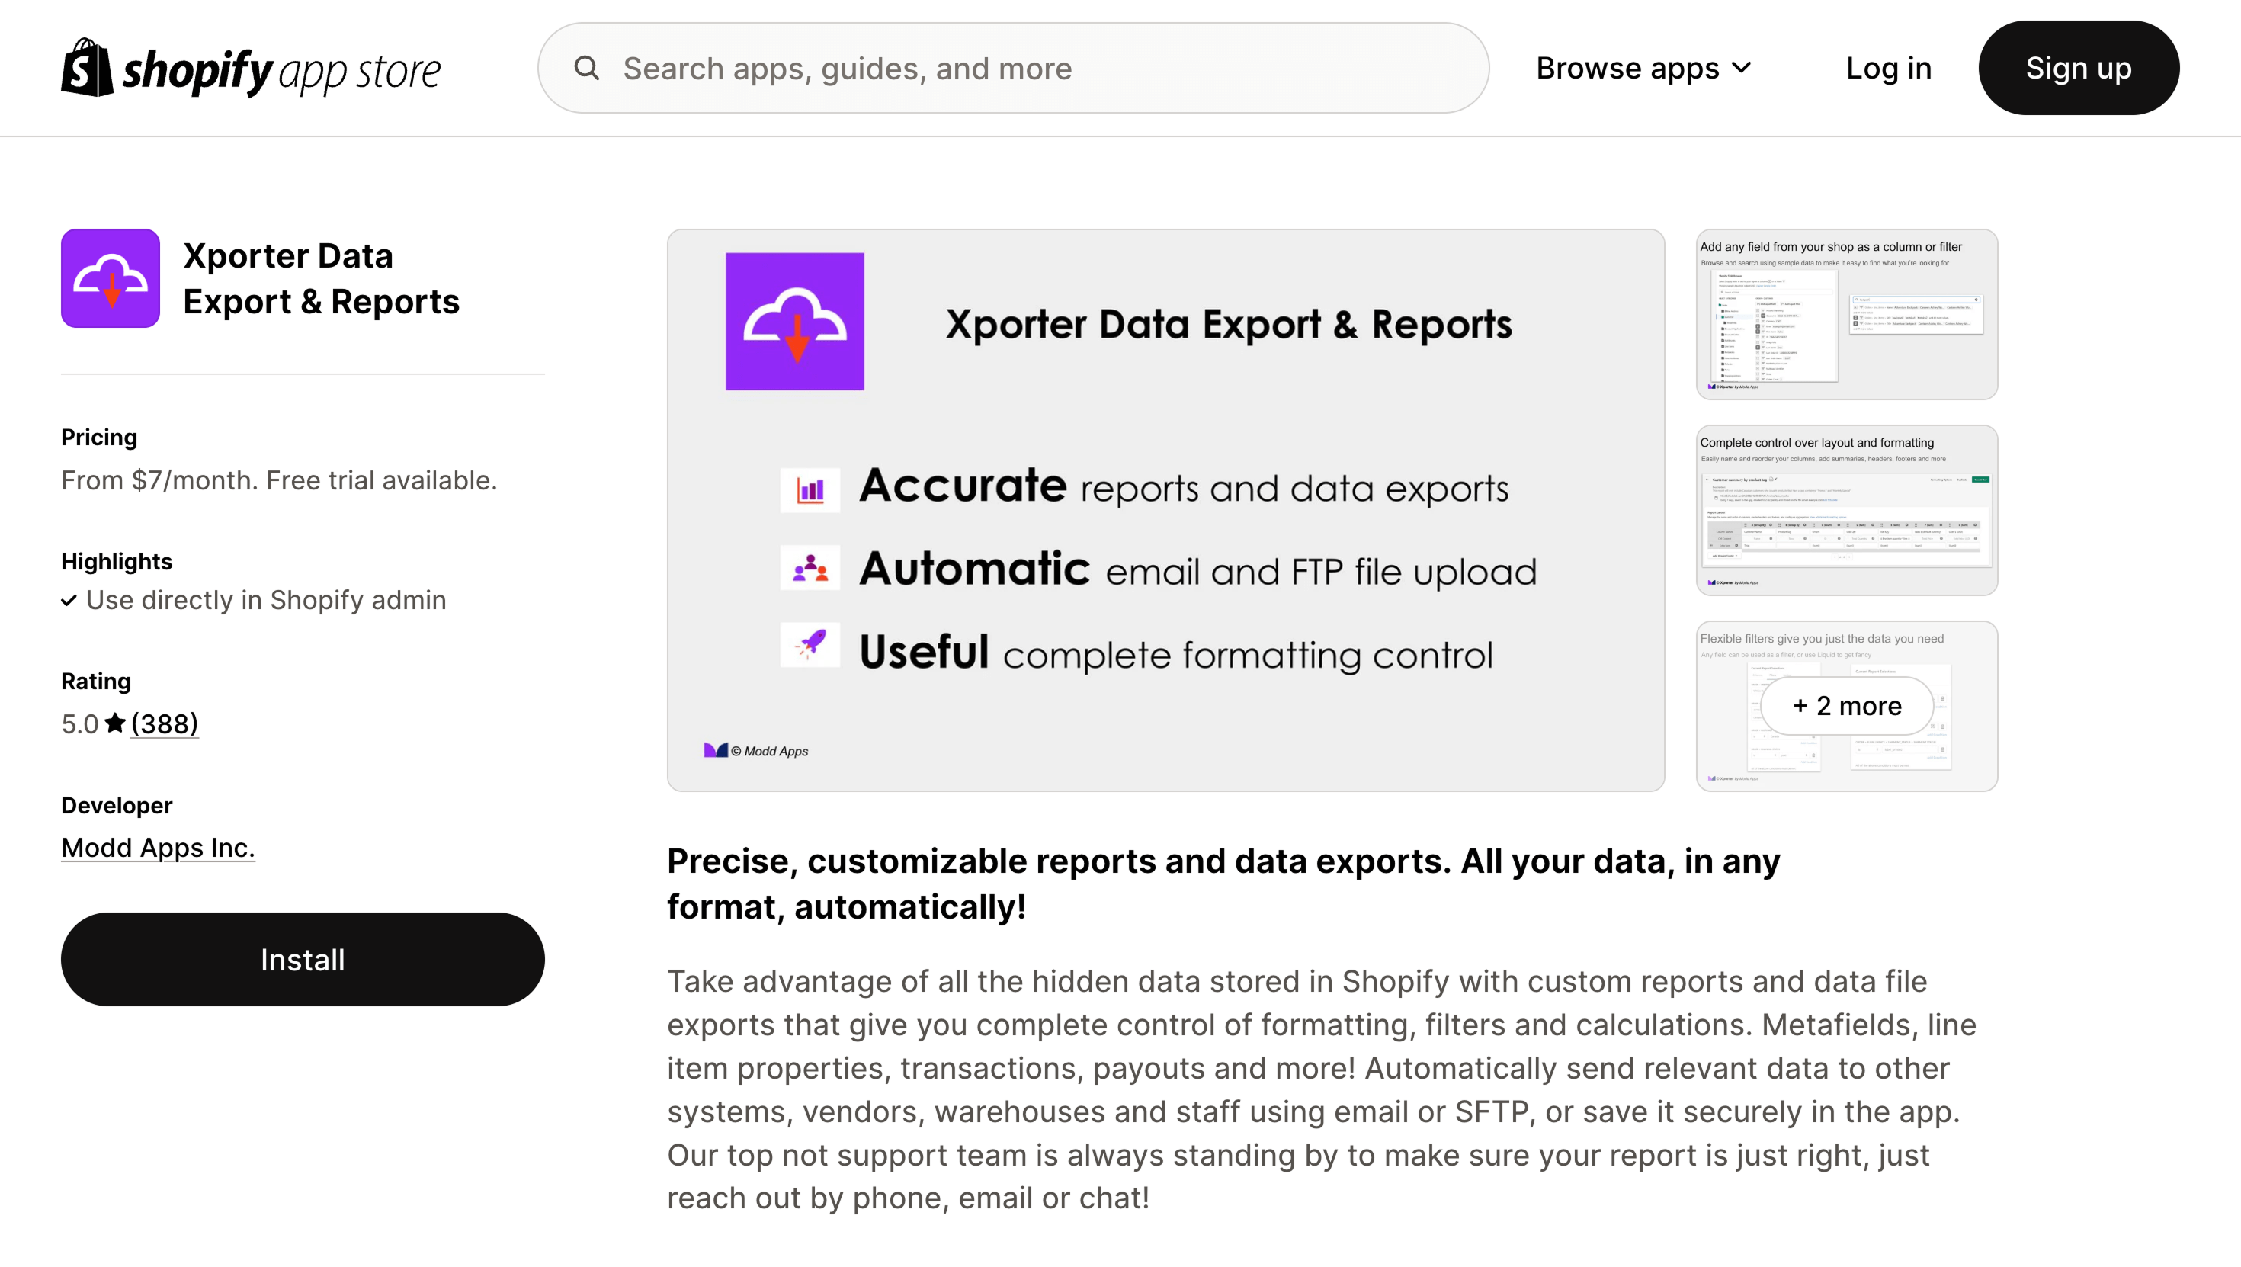Click the Browse apps chevron arrow

pyautogui.click(x=1742, y=68)
